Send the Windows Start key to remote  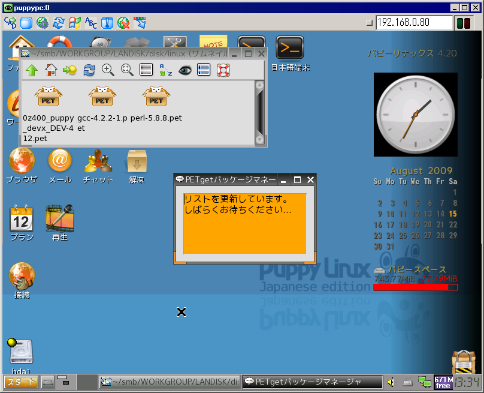click(75, 23)
